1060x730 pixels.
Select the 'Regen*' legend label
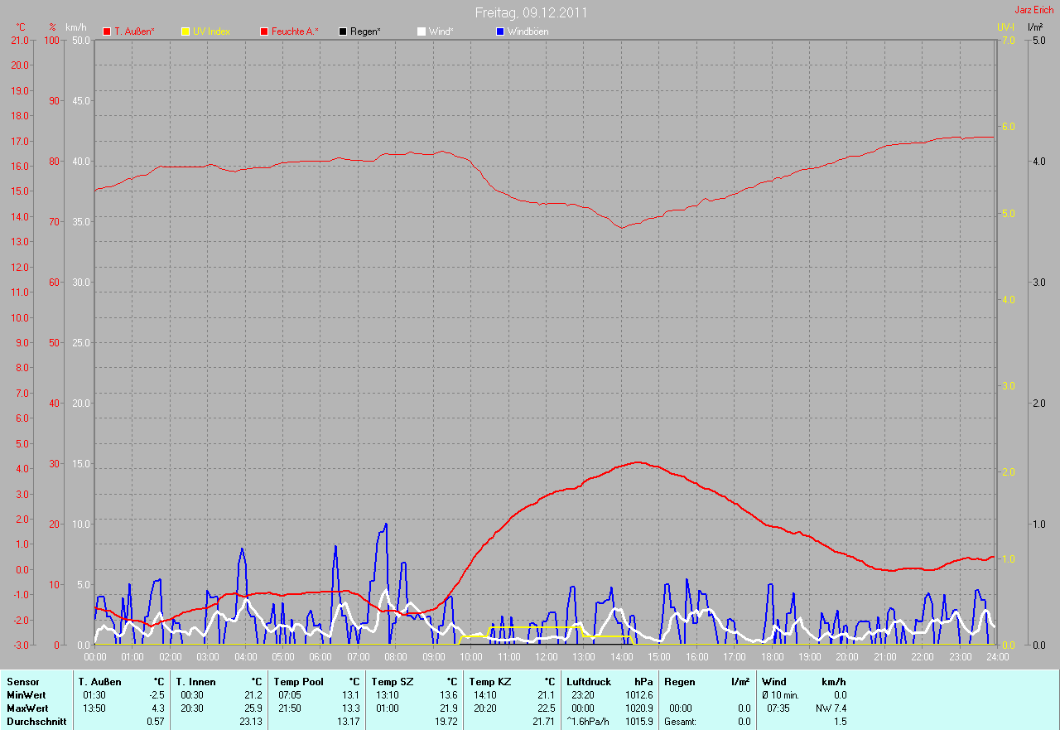(365, 31)
